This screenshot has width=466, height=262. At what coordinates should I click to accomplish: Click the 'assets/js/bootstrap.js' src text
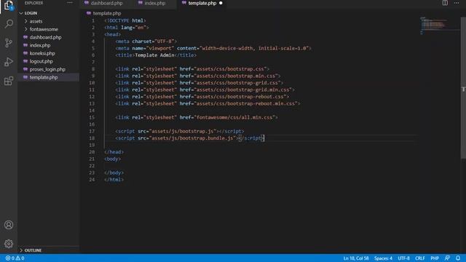[x=183, y=131]
